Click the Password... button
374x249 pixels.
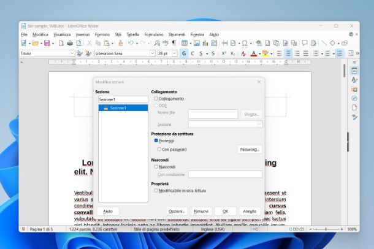pyautogui.click(x=250, y=150)
